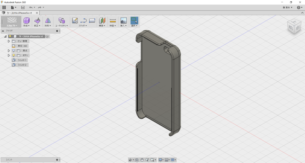Open the user account menu
The width and height of the screenshot is (305, 163).
288,8
